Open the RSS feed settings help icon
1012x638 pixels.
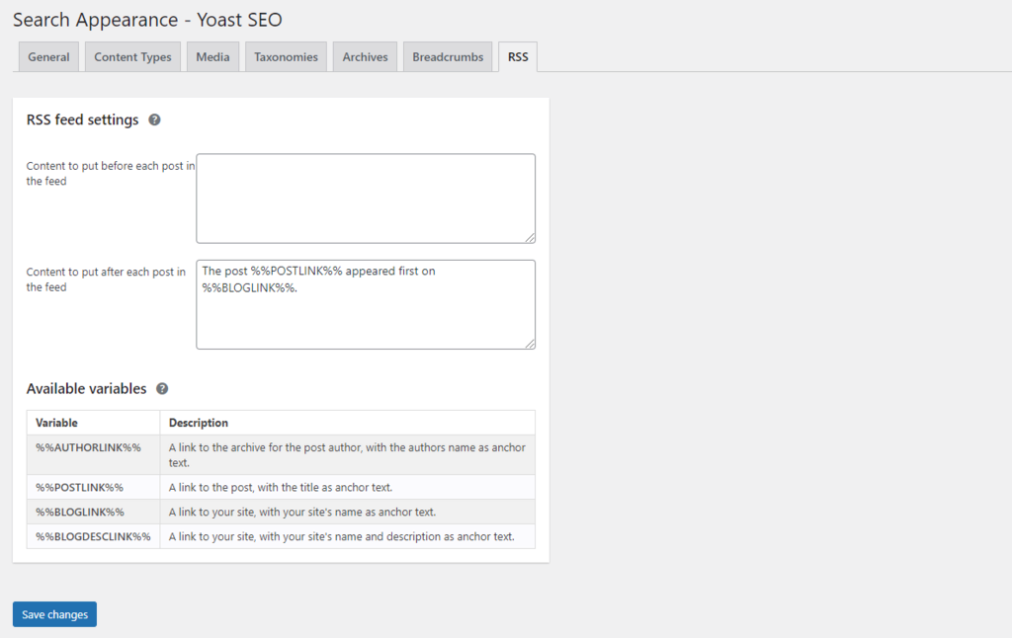point(155,120)
